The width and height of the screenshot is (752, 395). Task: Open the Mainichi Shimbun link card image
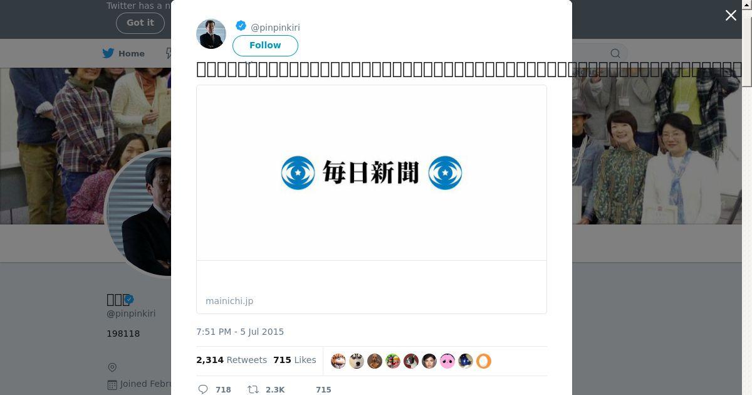372,173
